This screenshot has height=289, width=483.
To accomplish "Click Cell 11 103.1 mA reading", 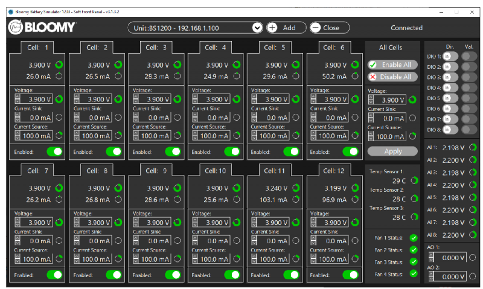I will point(273,200).
